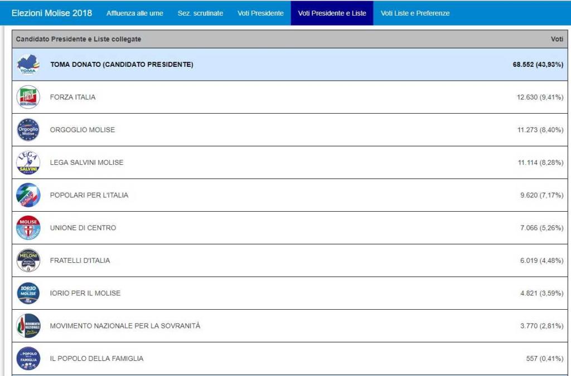571x376 pixels.
Task: Open the Voti Presidente tab
Action: (260, 13)
